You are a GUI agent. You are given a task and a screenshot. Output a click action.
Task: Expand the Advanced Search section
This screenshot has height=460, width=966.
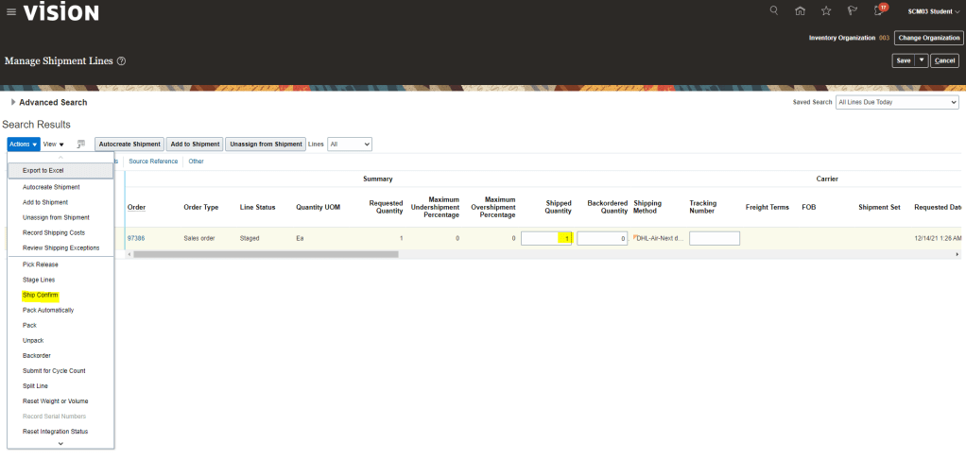13,102
